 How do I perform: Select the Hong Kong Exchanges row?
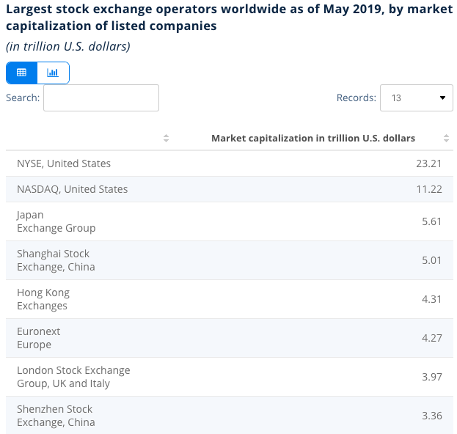(230, 299)
